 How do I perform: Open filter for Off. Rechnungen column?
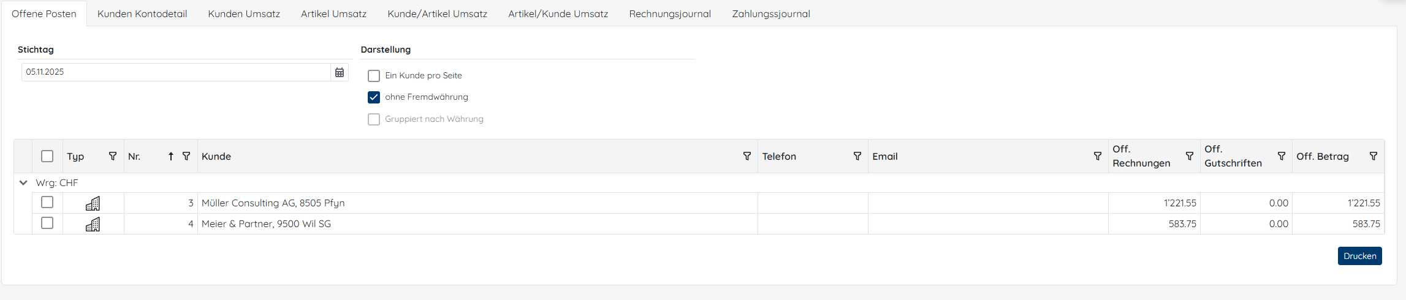(x=1189, y=156)
